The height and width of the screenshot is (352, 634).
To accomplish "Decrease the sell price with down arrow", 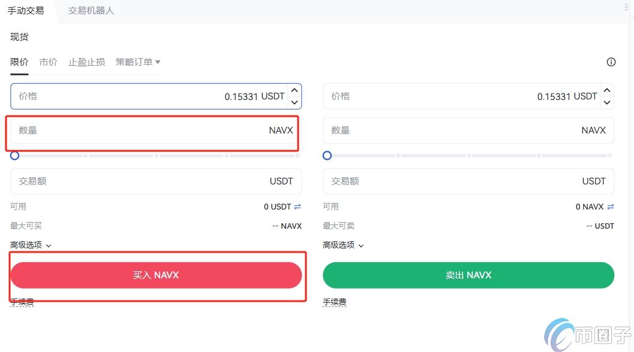I will point(607,102).
